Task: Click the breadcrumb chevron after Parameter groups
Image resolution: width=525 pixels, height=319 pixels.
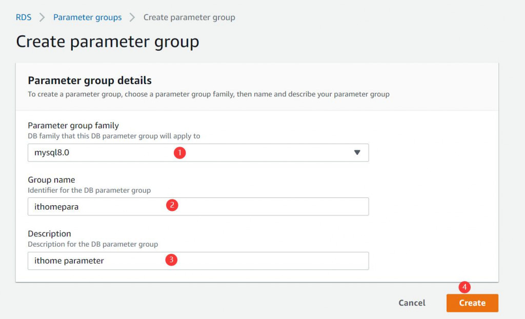Action: pyautogui.click(x=133, y=17)
